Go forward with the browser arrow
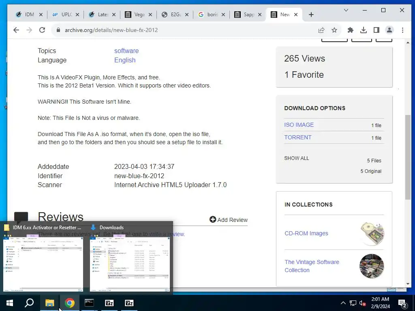Viewport: 415px width, 311px height. (29, 30)
